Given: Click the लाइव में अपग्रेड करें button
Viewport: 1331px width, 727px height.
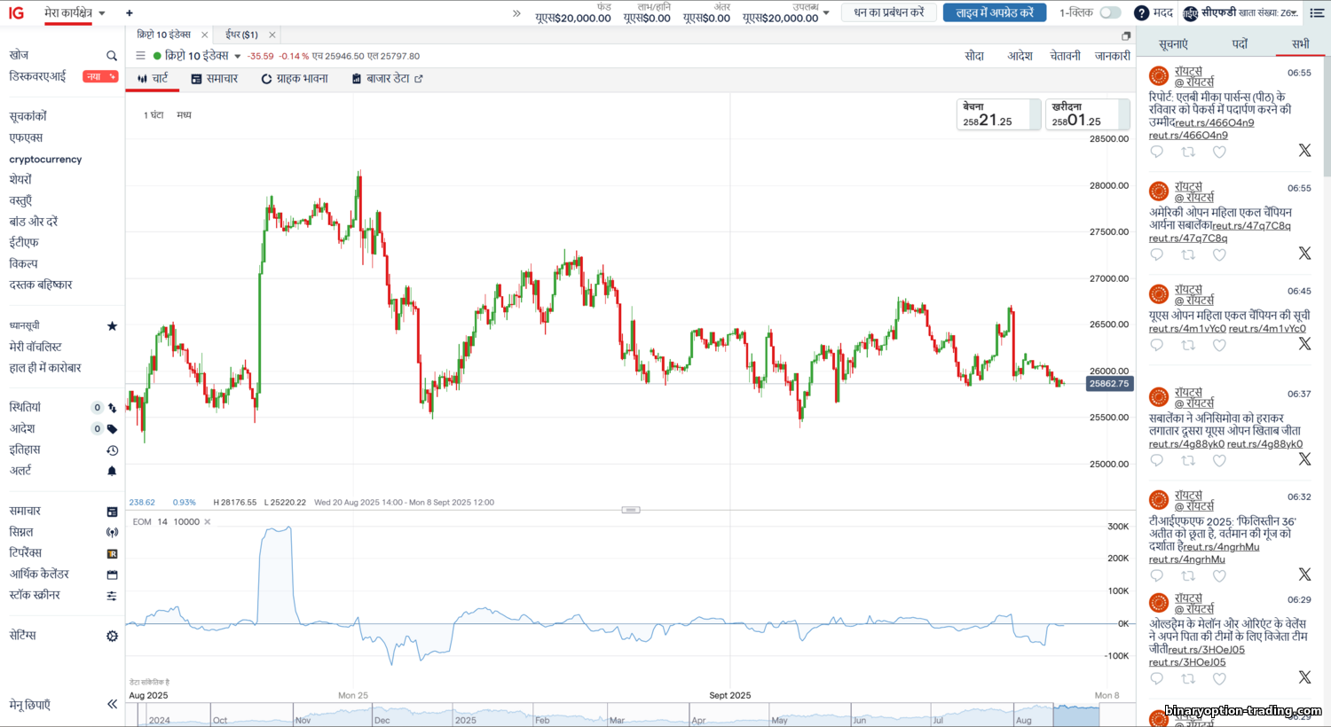Looking at the screenshot, I should click(x=994, y=12).
